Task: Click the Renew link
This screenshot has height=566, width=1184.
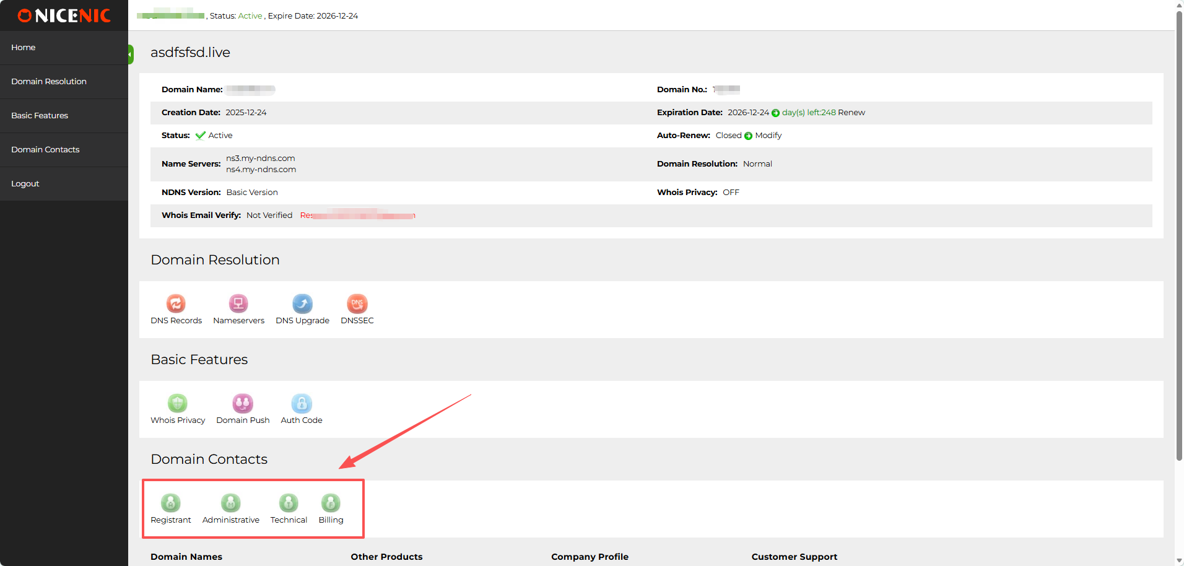Action: [851, 113]
